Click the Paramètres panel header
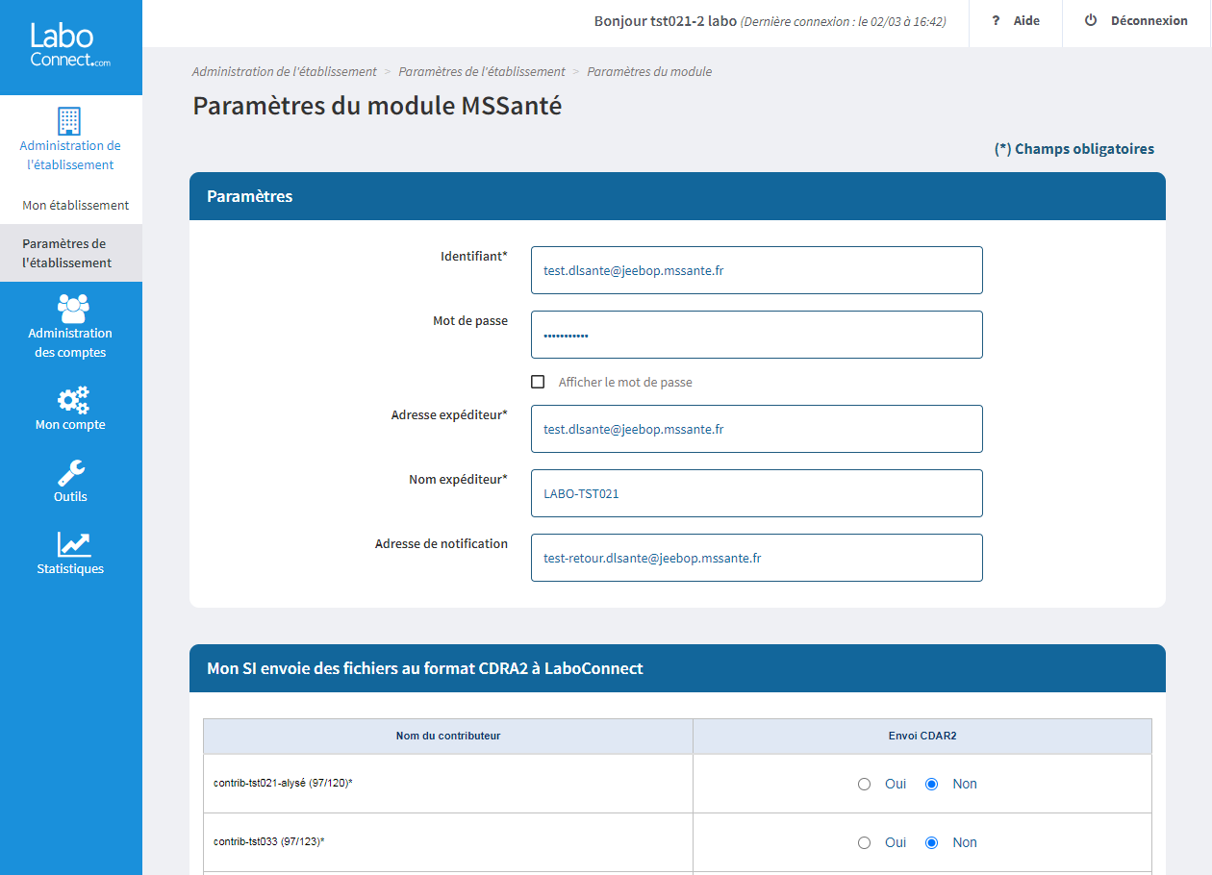Viewport: 1212px width, 875px height. coord(677,196)
